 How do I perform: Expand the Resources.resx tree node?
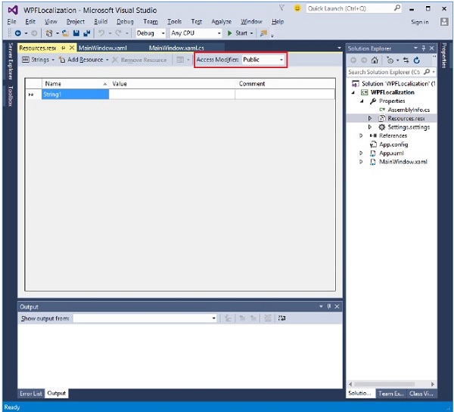click(x=370, y=119)
